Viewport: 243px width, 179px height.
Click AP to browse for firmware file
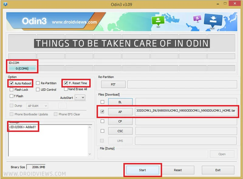tap(120, 112)
